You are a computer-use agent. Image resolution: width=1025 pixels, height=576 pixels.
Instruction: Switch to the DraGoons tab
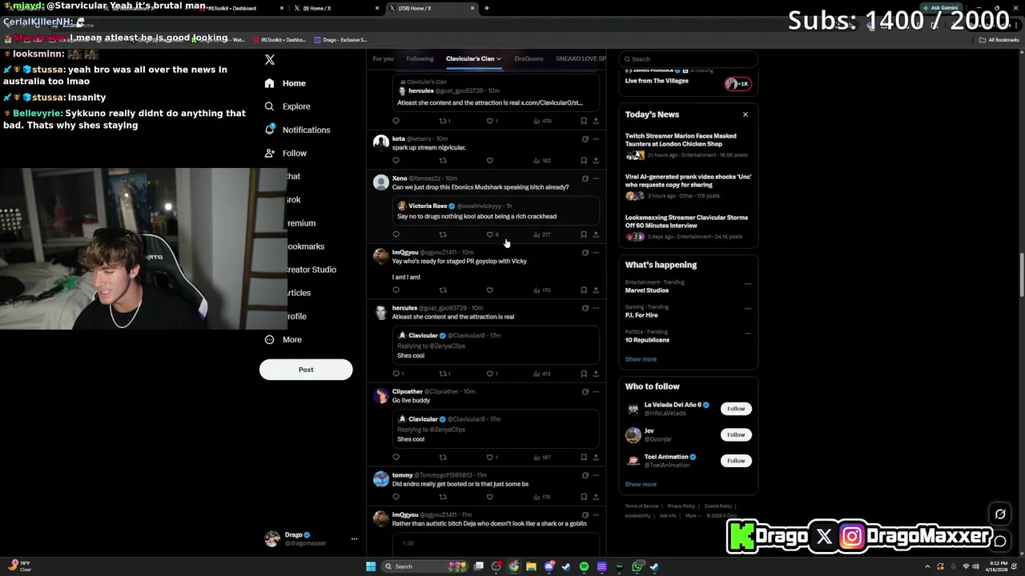point(529,58)
